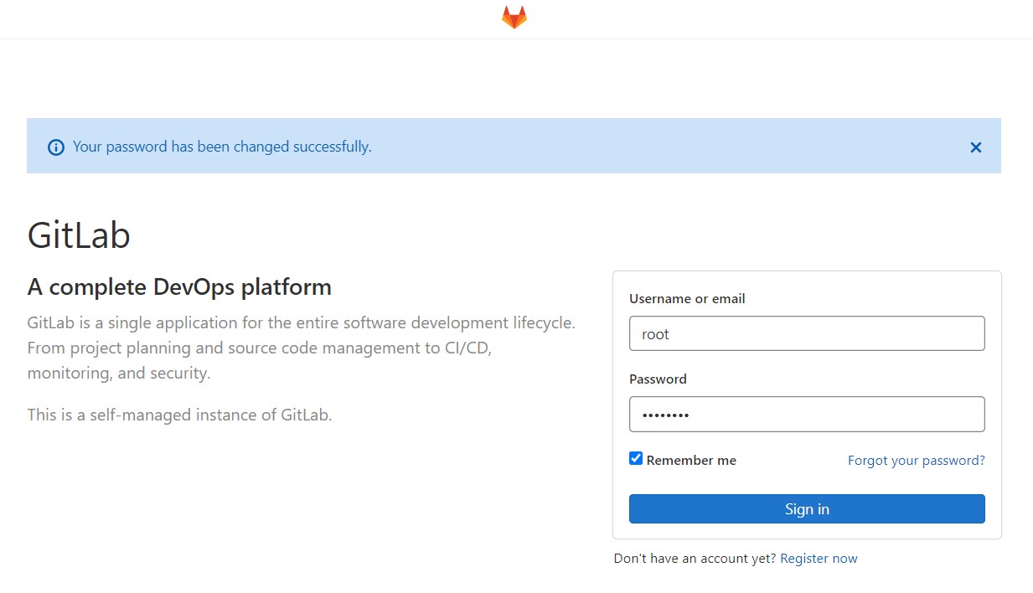Click "Don't have an account yet?" text
Image resolution: width=1033 pixels, height=593 pixels.
point(695,559)
